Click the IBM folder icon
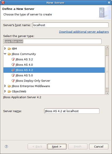The height and width of the screenshot is (154, 112). tap(9, 49)
